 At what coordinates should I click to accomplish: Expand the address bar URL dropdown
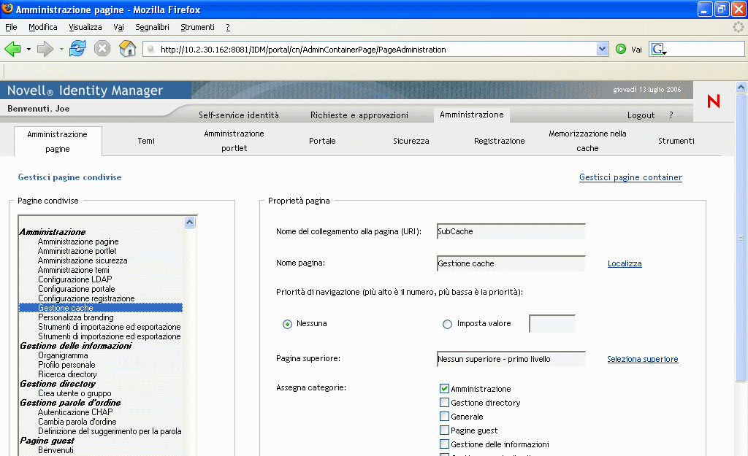point(602,49)
